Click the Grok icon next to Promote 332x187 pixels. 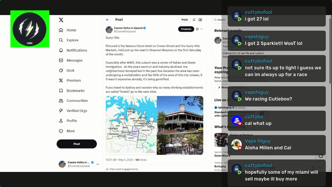197,29
